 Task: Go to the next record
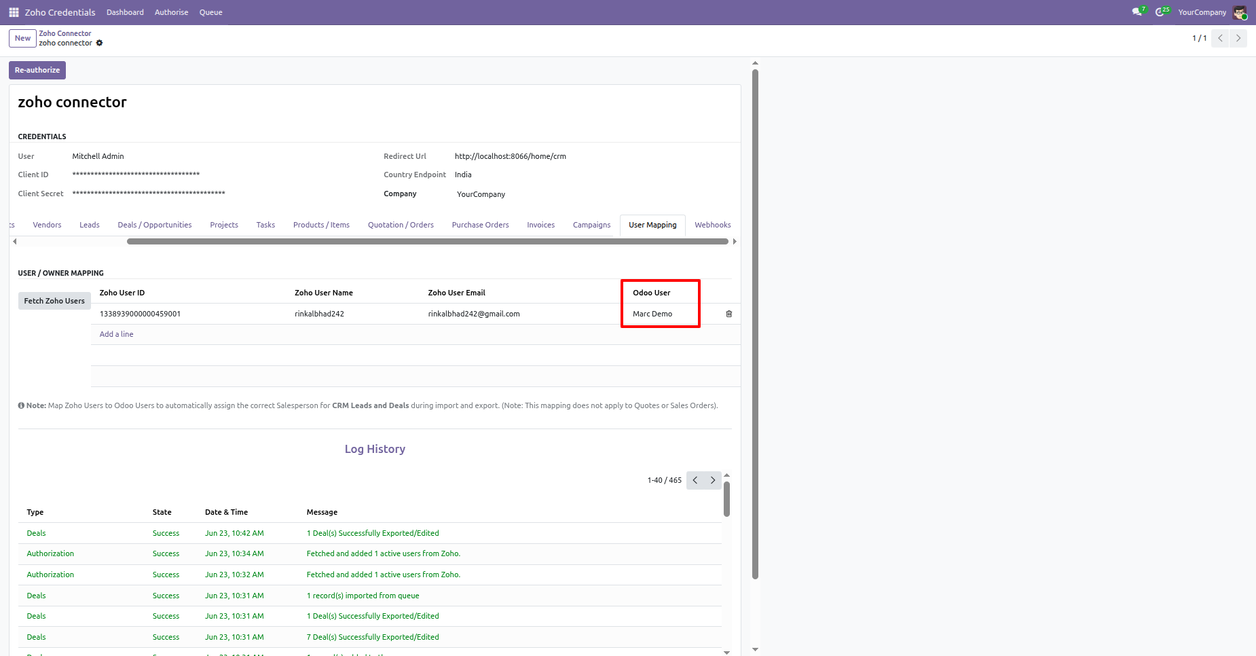pos(1238,38)
